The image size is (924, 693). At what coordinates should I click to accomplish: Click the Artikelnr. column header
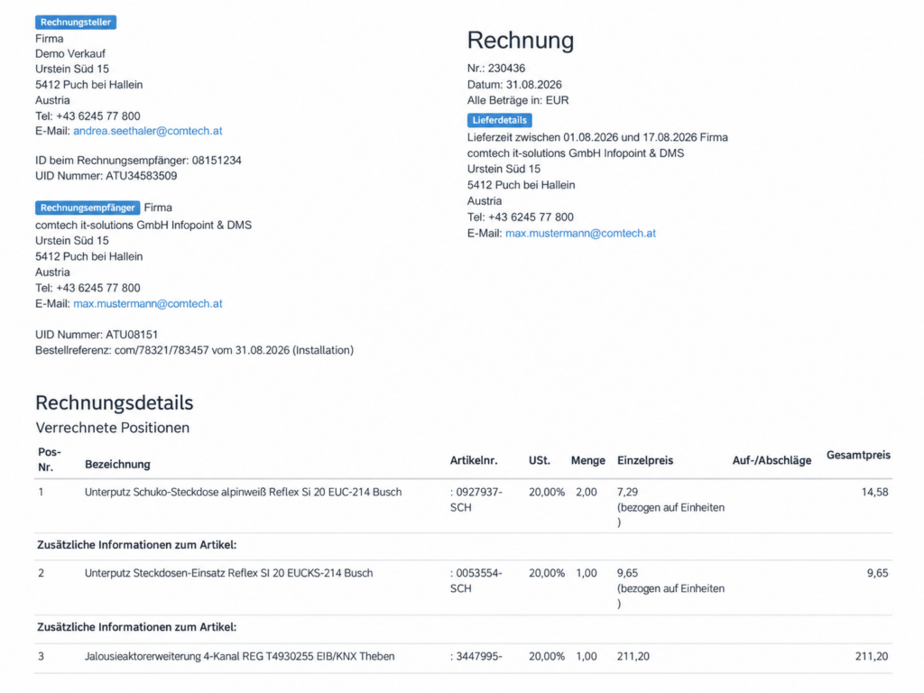tap(473, 461)
